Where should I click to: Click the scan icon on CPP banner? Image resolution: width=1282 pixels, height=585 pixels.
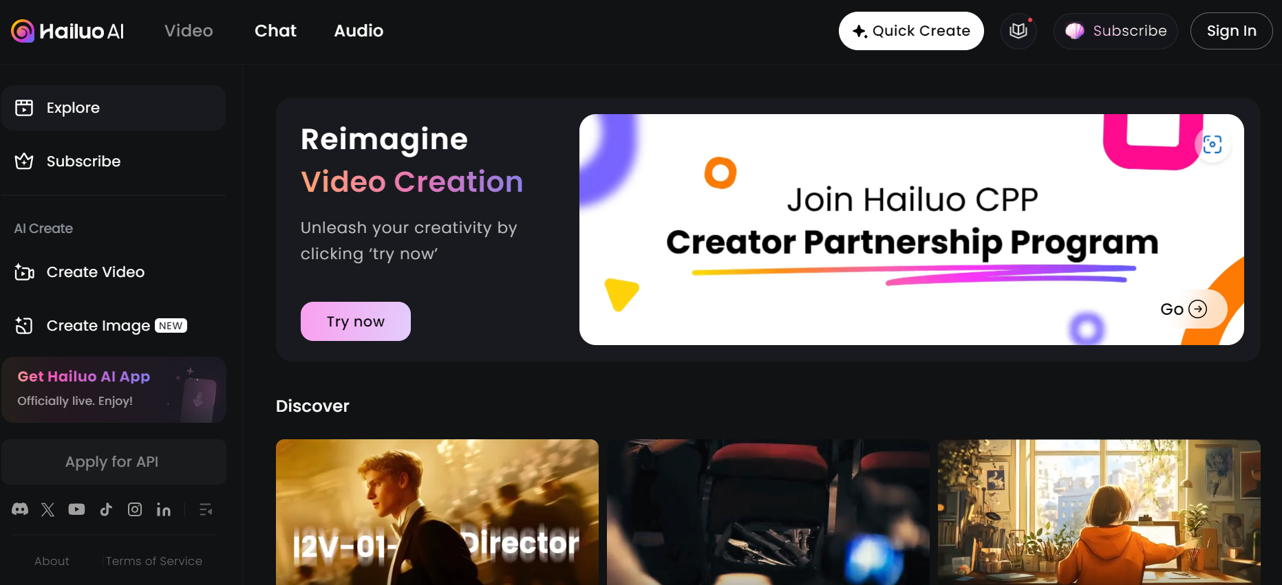tap(1212, 144)
